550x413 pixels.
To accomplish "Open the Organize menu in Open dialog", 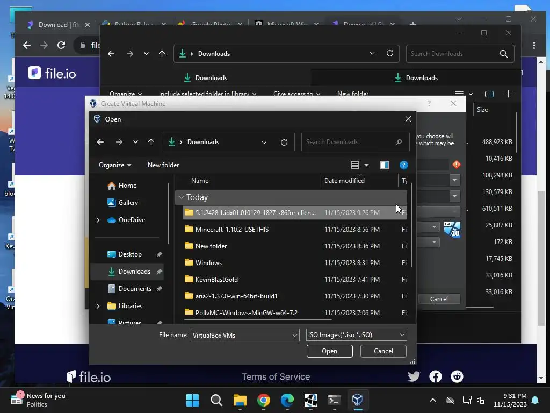I will tap(115, 165).
